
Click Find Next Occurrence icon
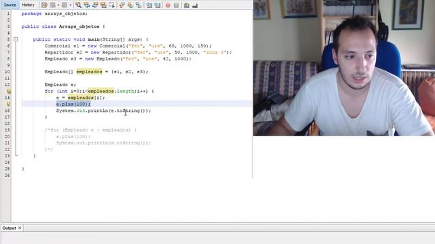(95, 5)
